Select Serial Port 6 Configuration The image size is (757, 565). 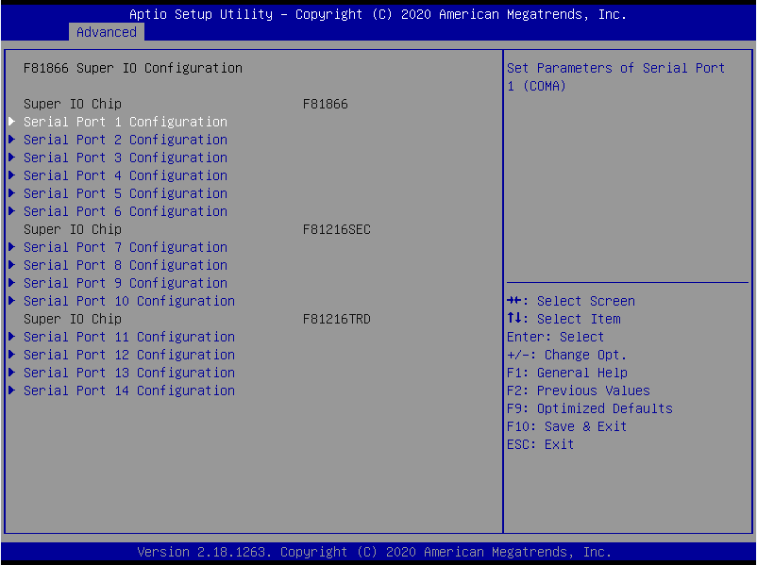tap(125, 211)
